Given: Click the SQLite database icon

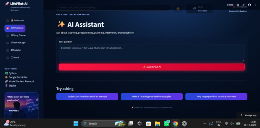Looking at the screenshot, I should tap(6, 86).
